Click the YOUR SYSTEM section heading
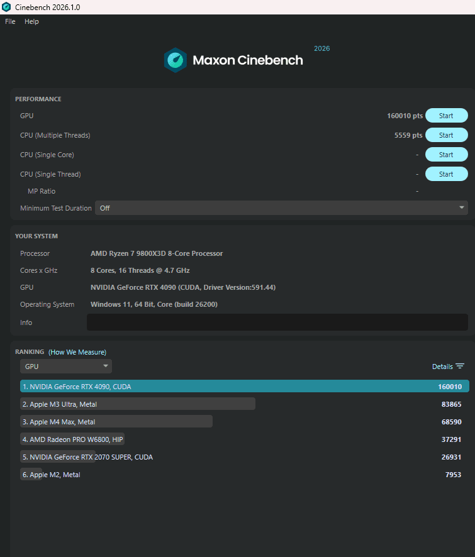This screenshot has width=475, height=557. pyautogui.click(x=36, y=236)
